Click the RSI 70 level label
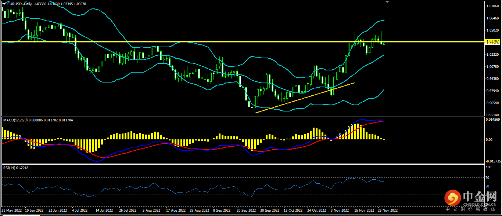This screenshot has width=502, height=216. (x=488, y=178)
